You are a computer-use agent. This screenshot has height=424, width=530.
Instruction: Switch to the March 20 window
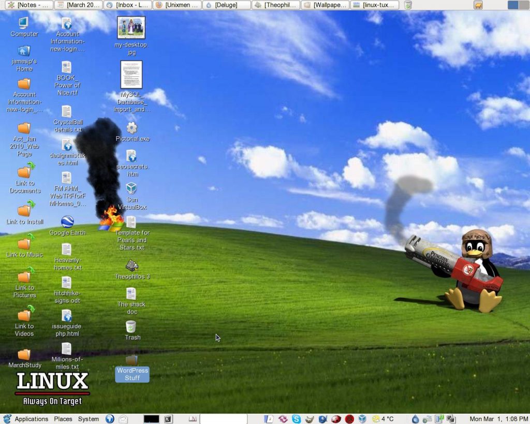(x=78, y=5)
